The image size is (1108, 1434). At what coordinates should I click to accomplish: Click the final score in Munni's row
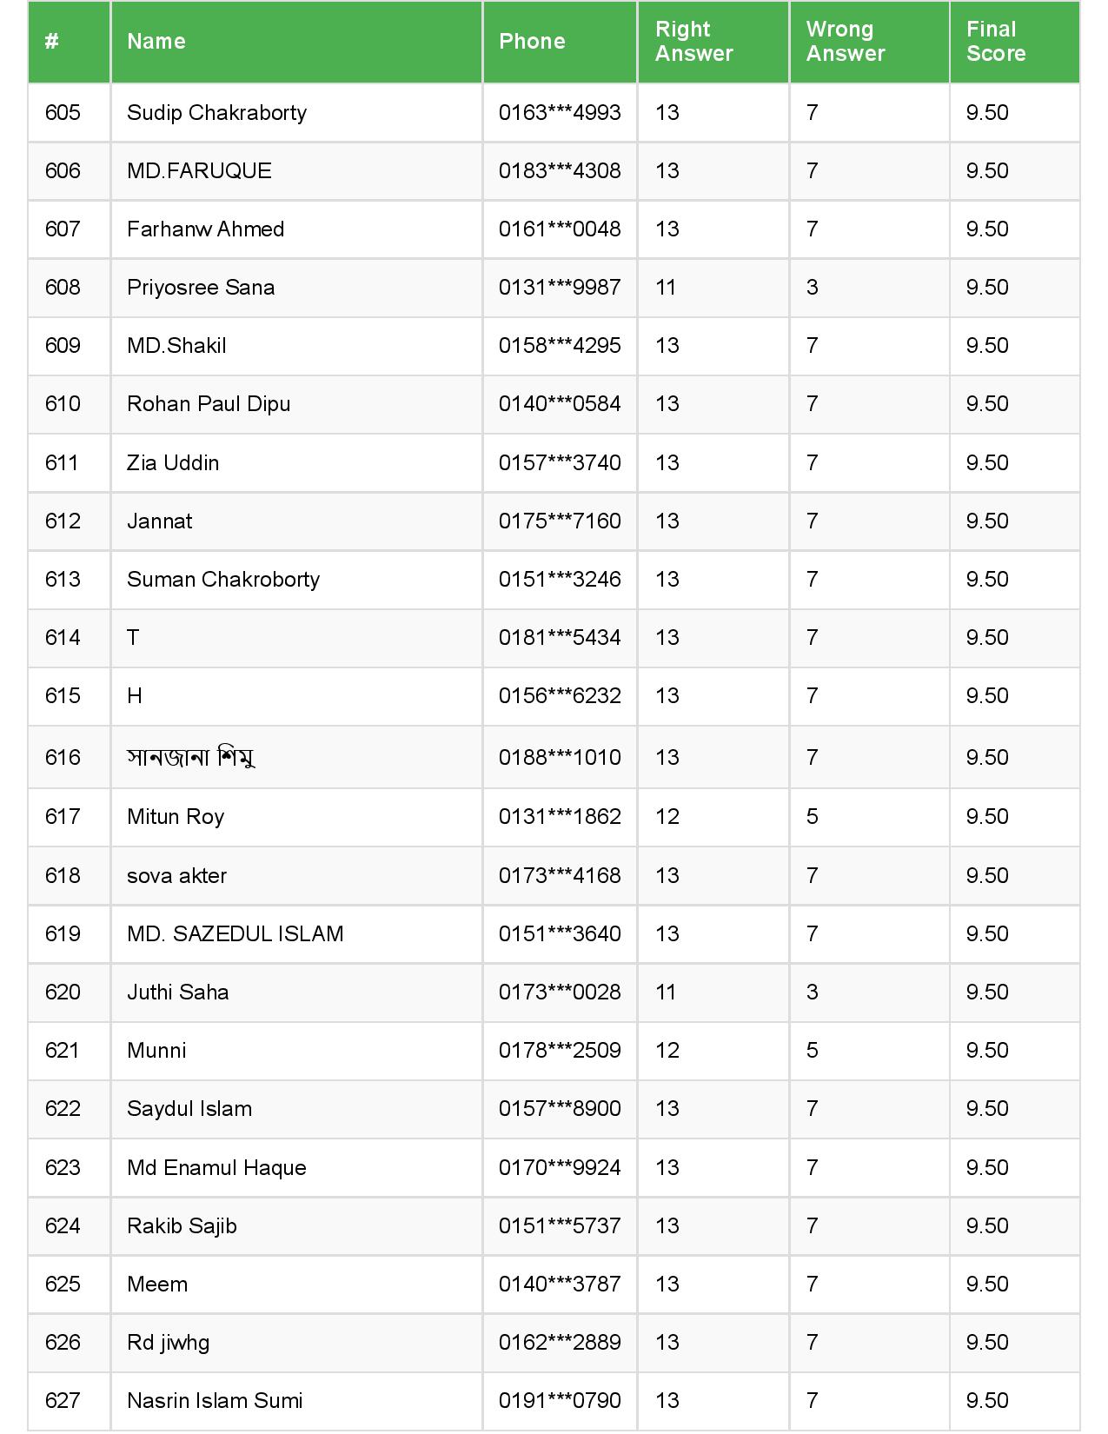[x=987, y=1051]
